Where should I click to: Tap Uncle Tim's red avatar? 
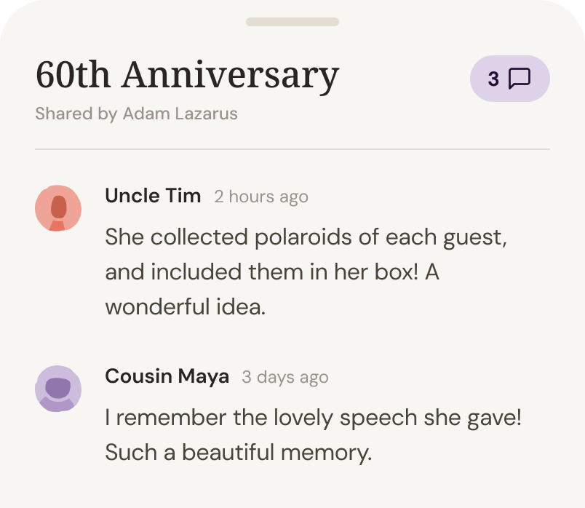tap(58, 208)
